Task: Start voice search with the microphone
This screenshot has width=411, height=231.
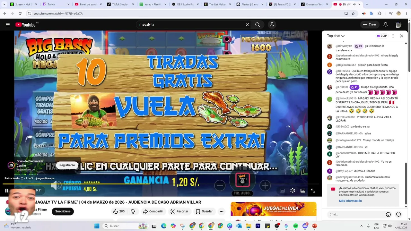Action: pos(272,25)
